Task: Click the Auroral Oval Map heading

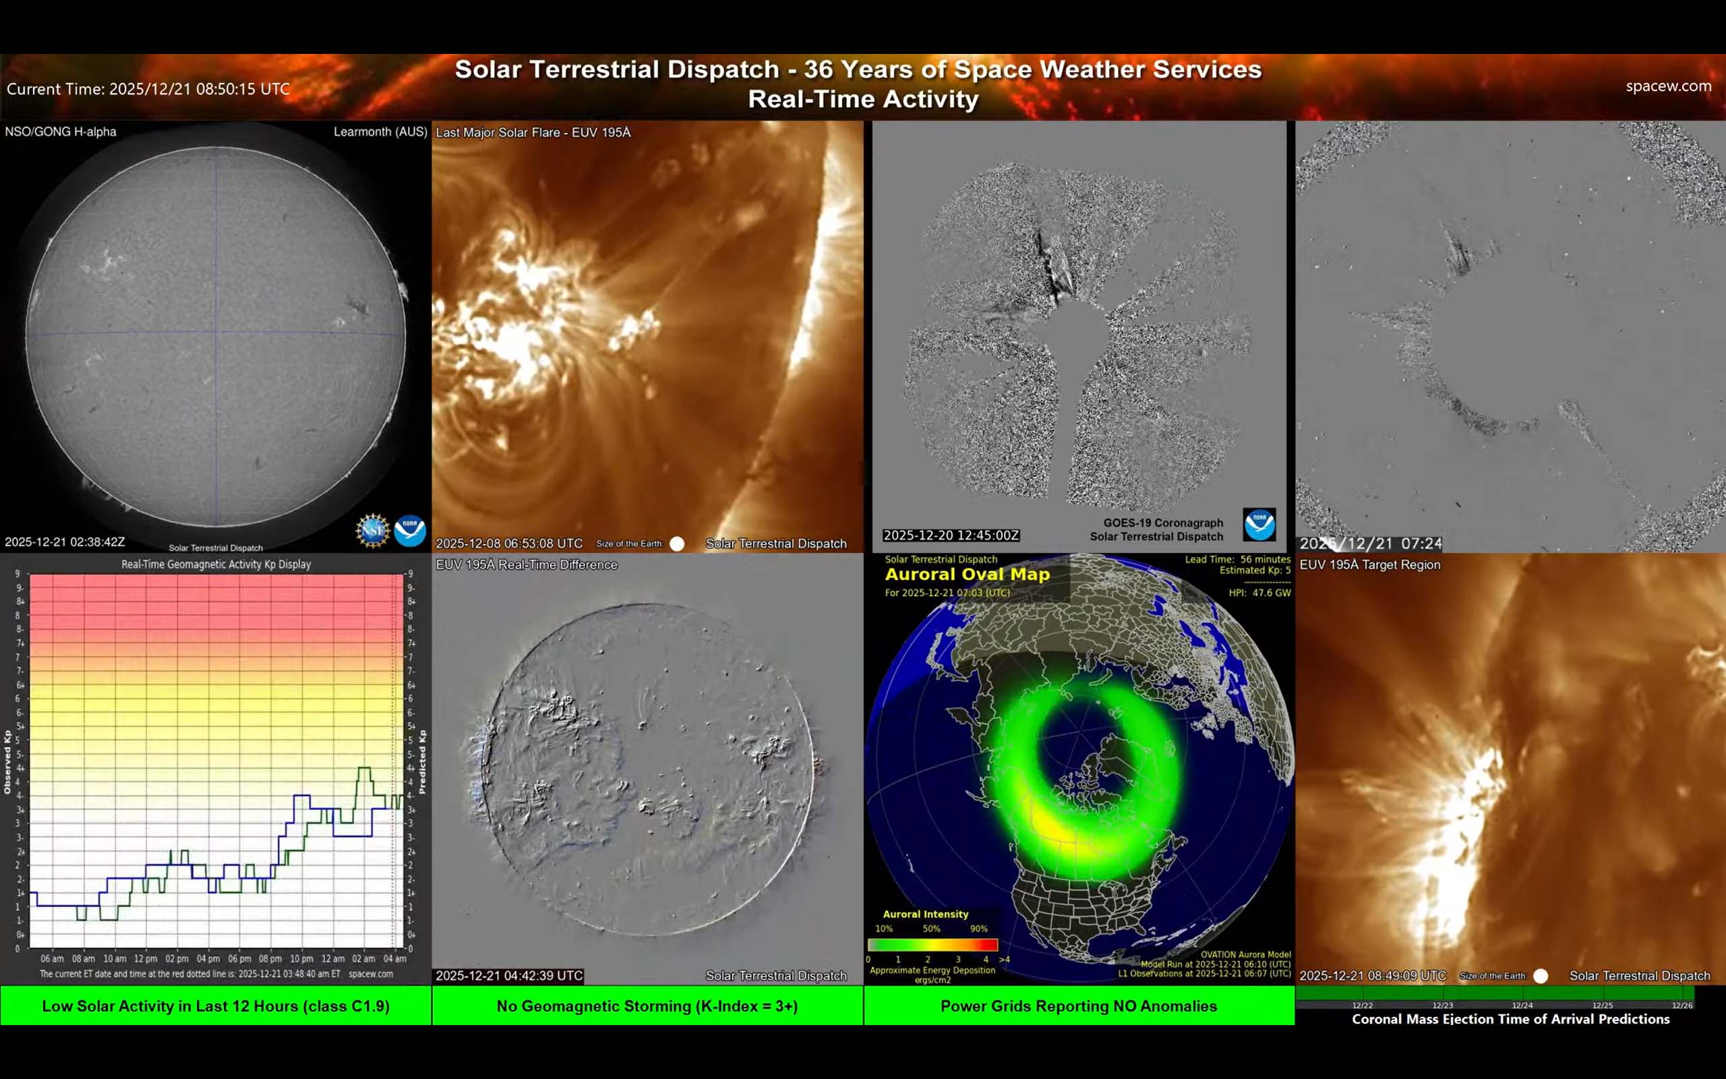Action: pyautogui.click(x=967, y=575)
